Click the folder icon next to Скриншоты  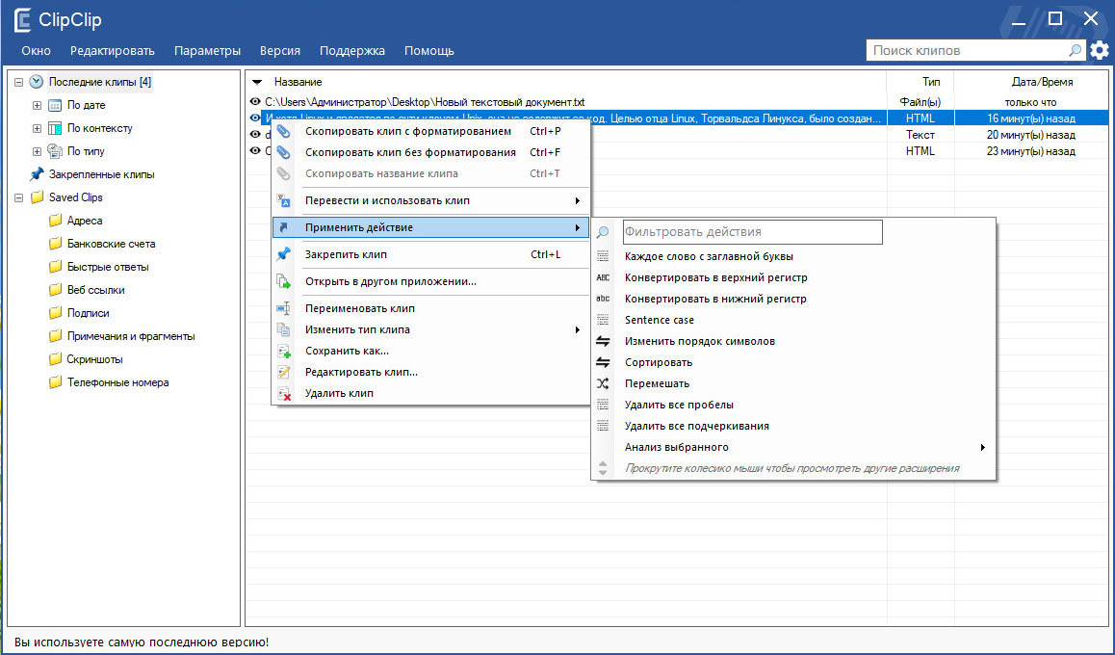pos(56,359)
